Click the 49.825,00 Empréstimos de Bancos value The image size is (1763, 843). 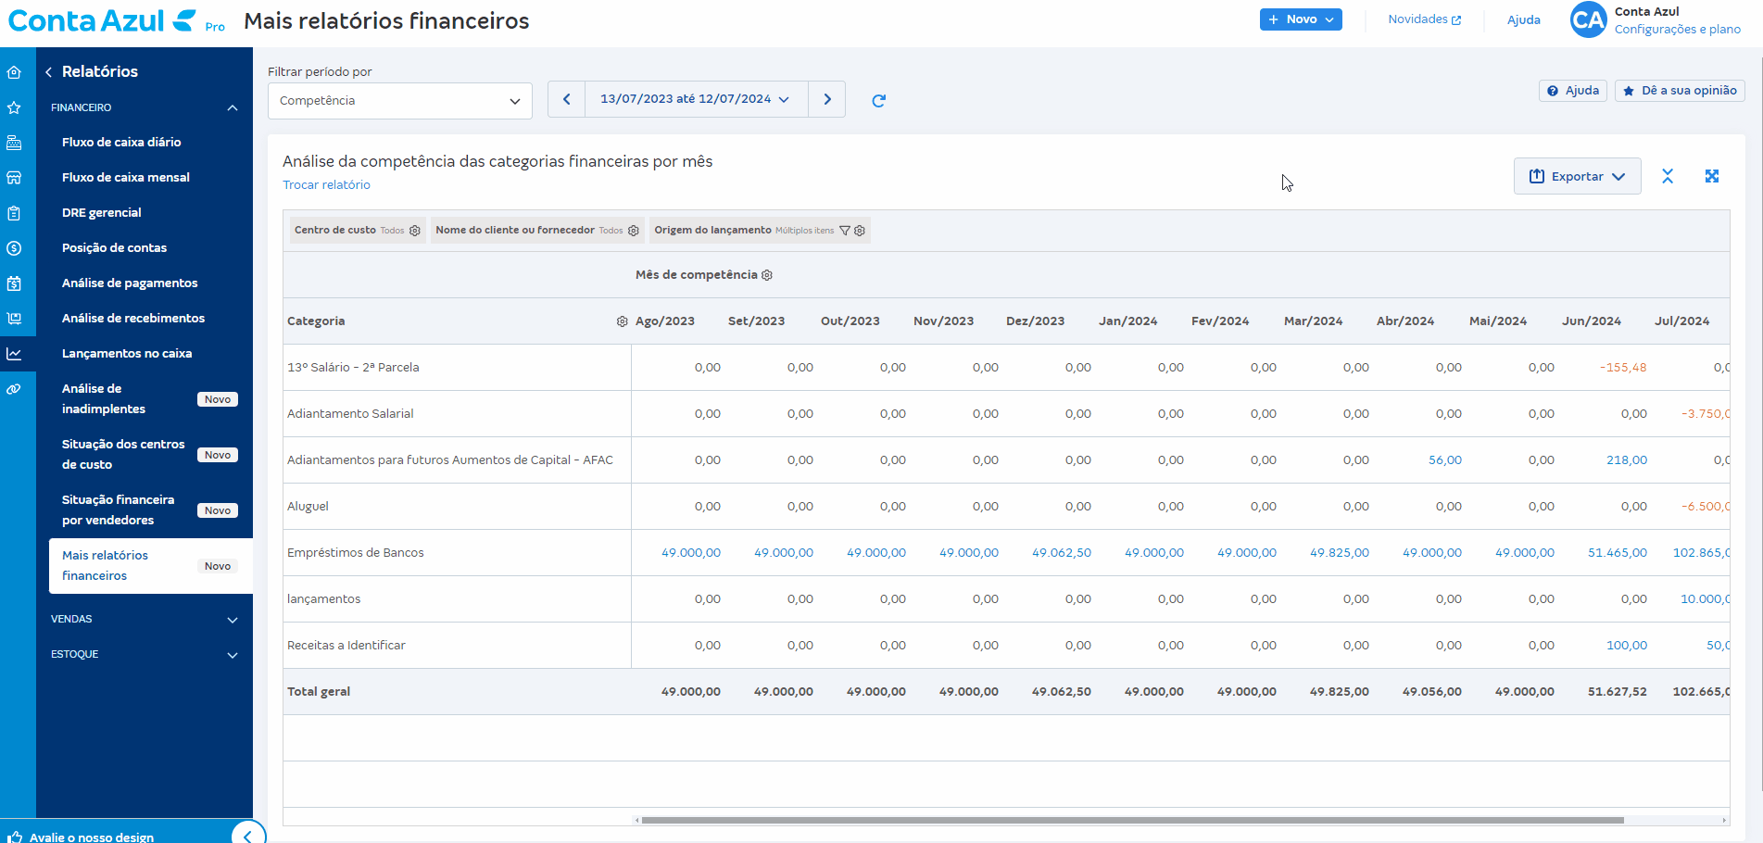point(1340,553)
